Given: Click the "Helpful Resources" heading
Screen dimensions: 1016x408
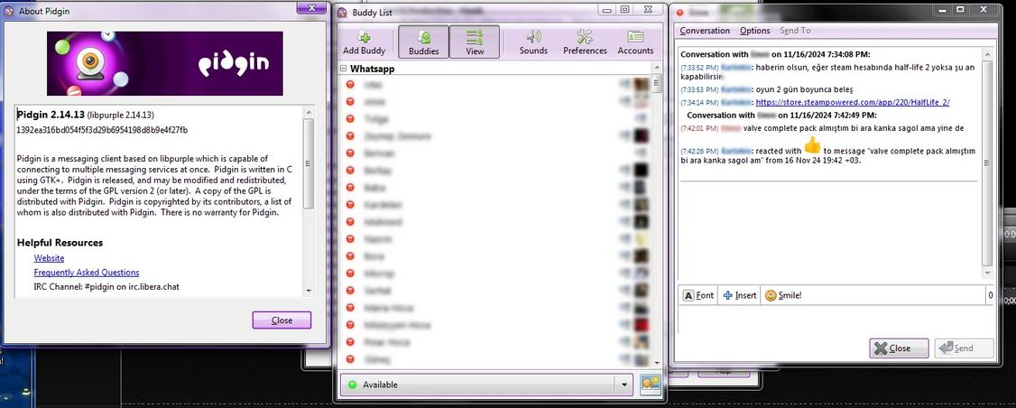Looking at the screenshot, I should (x=60, y=243).
